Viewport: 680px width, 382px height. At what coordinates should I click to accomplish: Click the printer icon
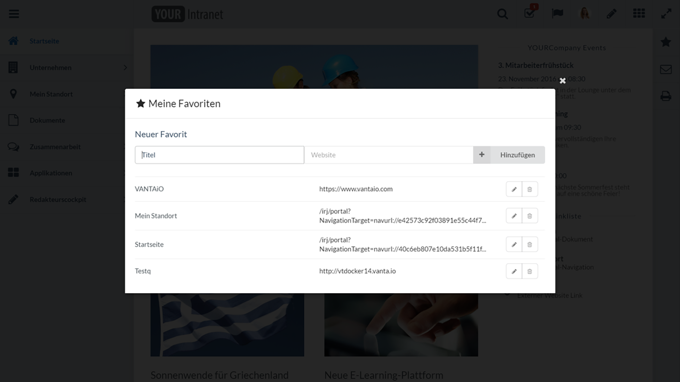point(666,96)
